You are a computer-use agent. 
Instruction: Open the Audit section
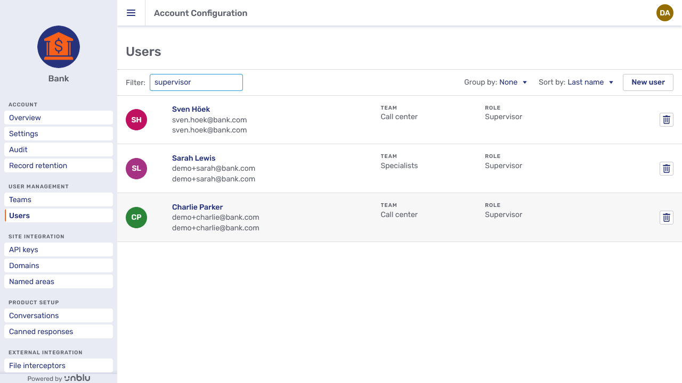(x=58, y=149)
